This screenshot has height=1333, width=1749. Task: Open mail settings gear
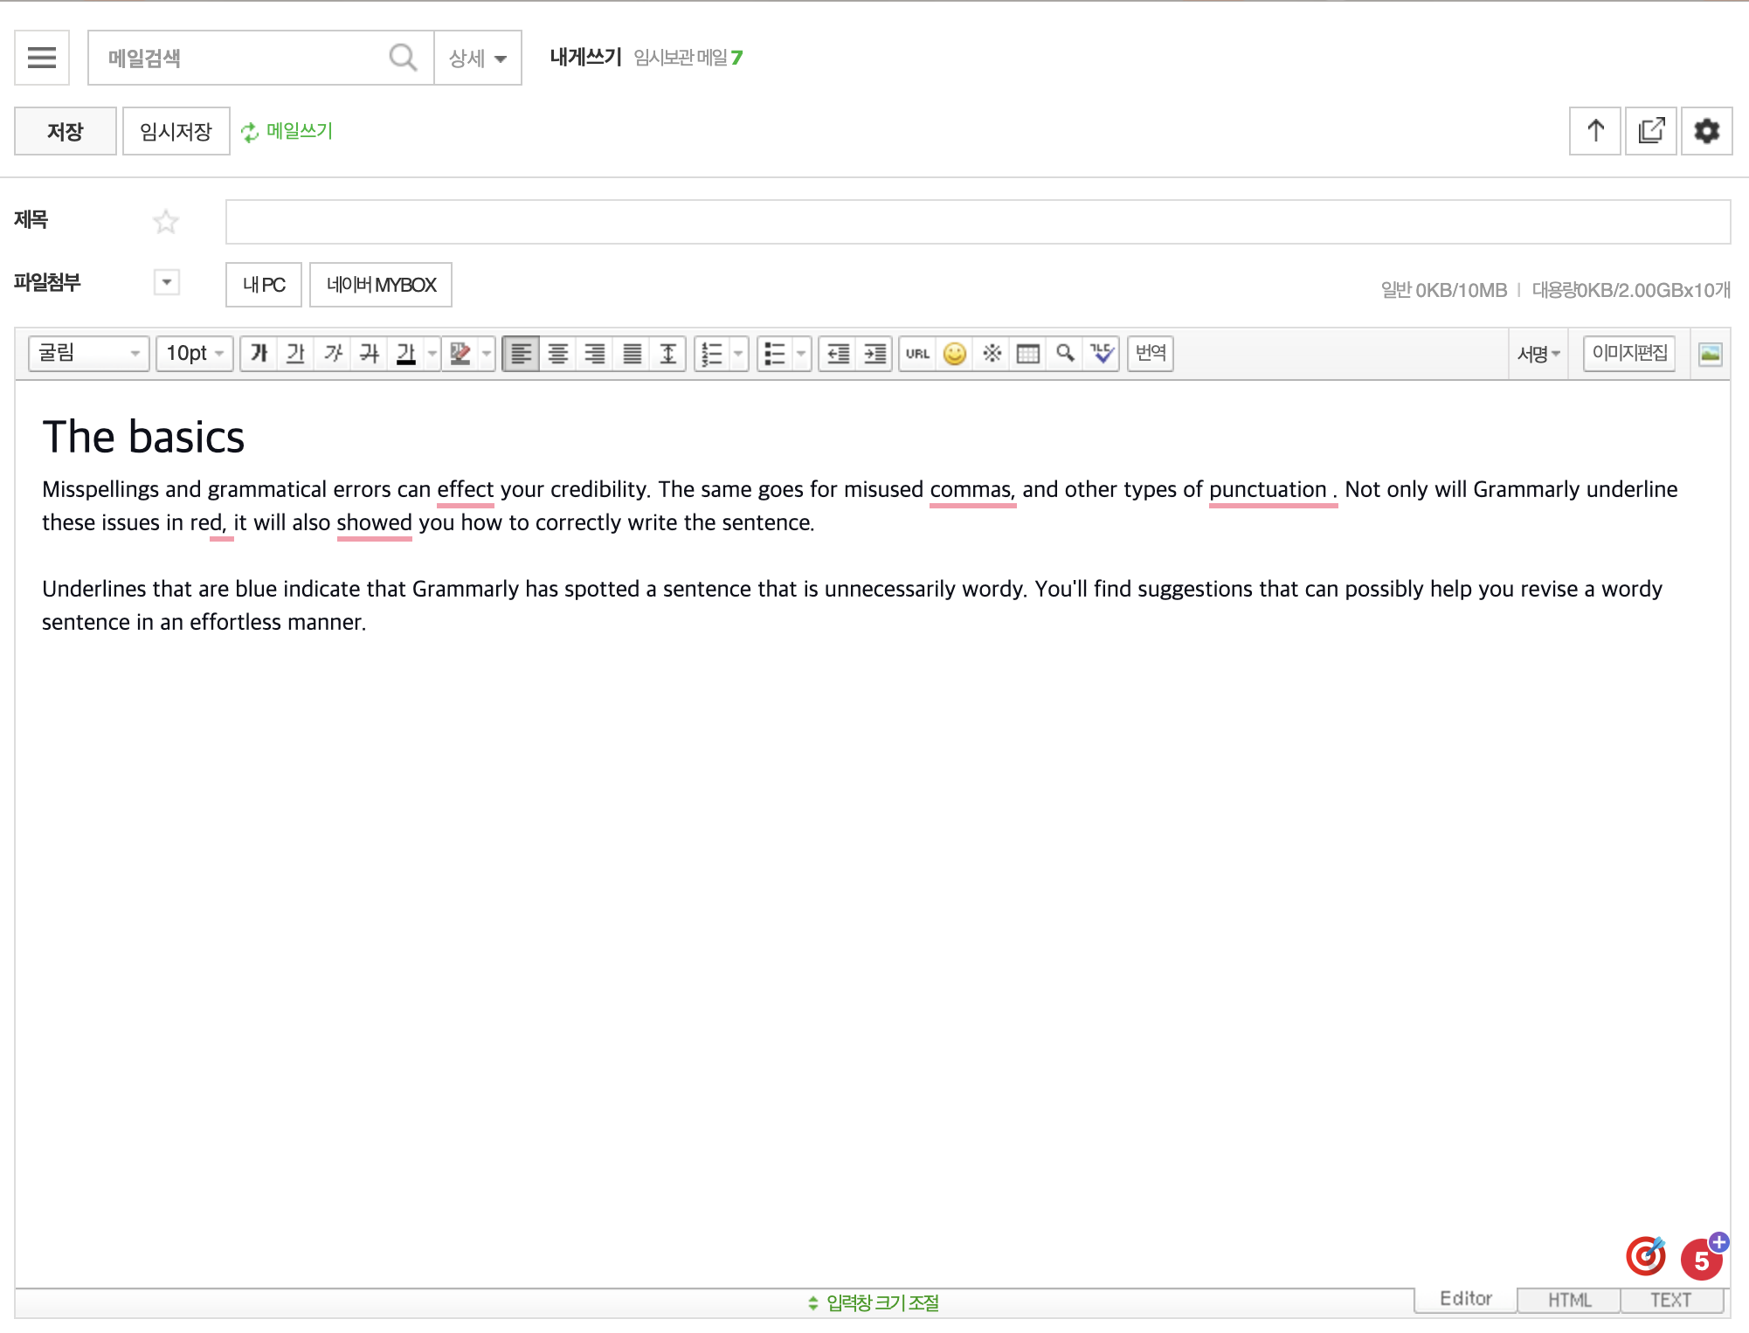[1706, 131]
